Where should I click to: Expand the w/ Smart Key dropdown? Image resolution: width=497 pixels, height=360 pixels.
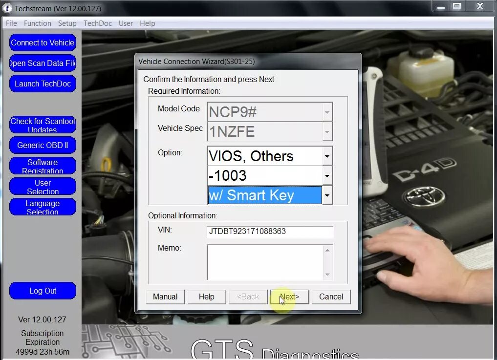[x=327, y=195]
